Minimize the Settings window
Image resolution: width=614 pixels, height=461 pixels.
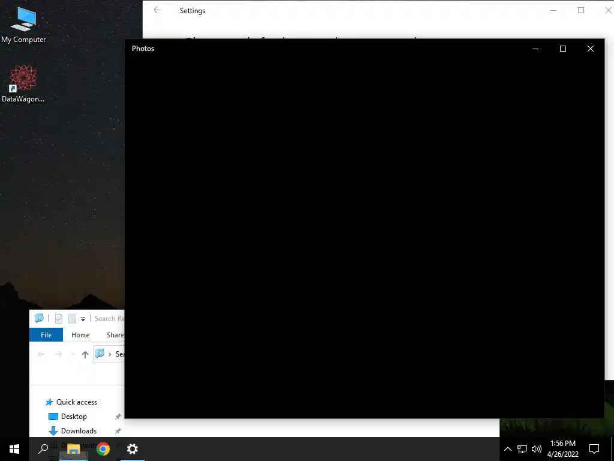pos(553,10)
